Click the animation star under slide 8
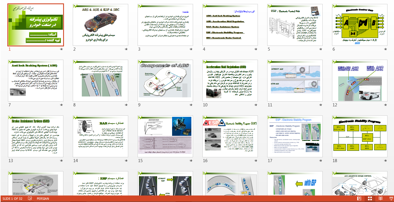Viewport: 394px width, 202px height. click(126, 105)
